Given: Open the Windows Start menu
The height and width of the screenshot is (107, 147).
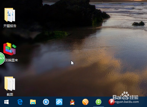Looking at the screenshot, I should click(6, 102).
